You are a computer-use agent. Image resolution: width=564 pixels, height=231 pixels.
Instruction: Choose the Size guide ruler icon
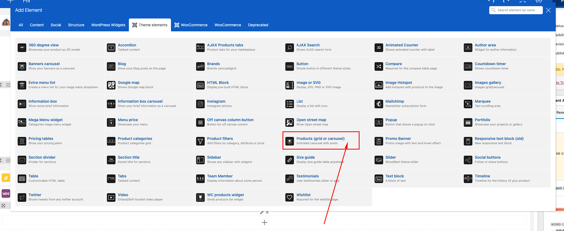coord(290,160)
